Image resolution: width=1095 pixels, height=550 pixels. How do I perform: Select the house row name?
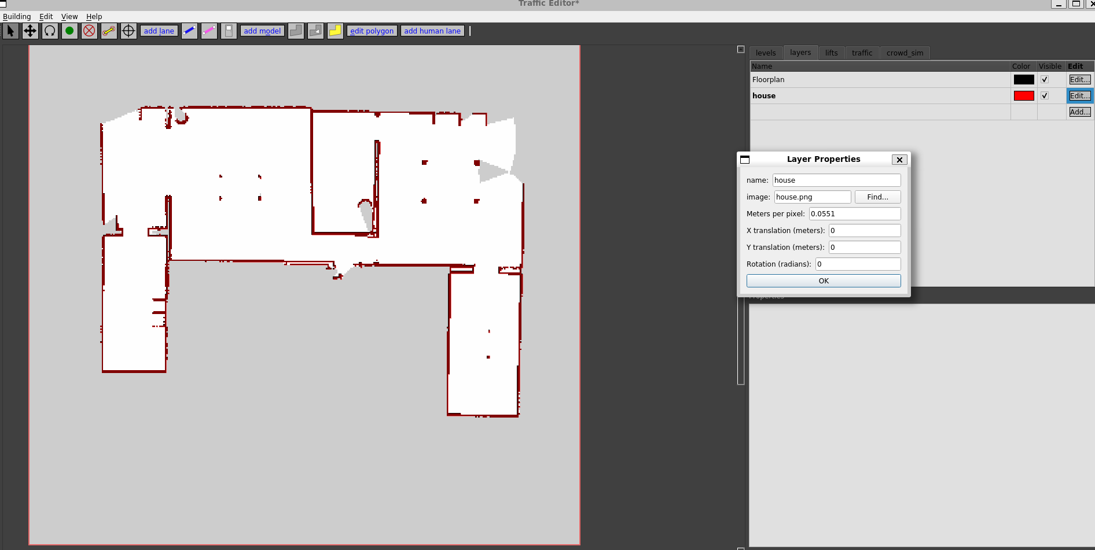click(764, 96)
